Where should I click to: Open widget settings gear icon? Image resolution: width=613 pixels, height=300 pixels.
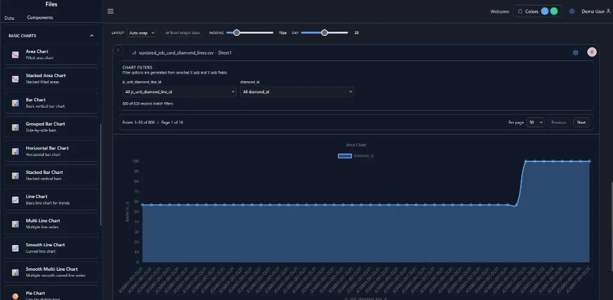(x=575, y=53)
